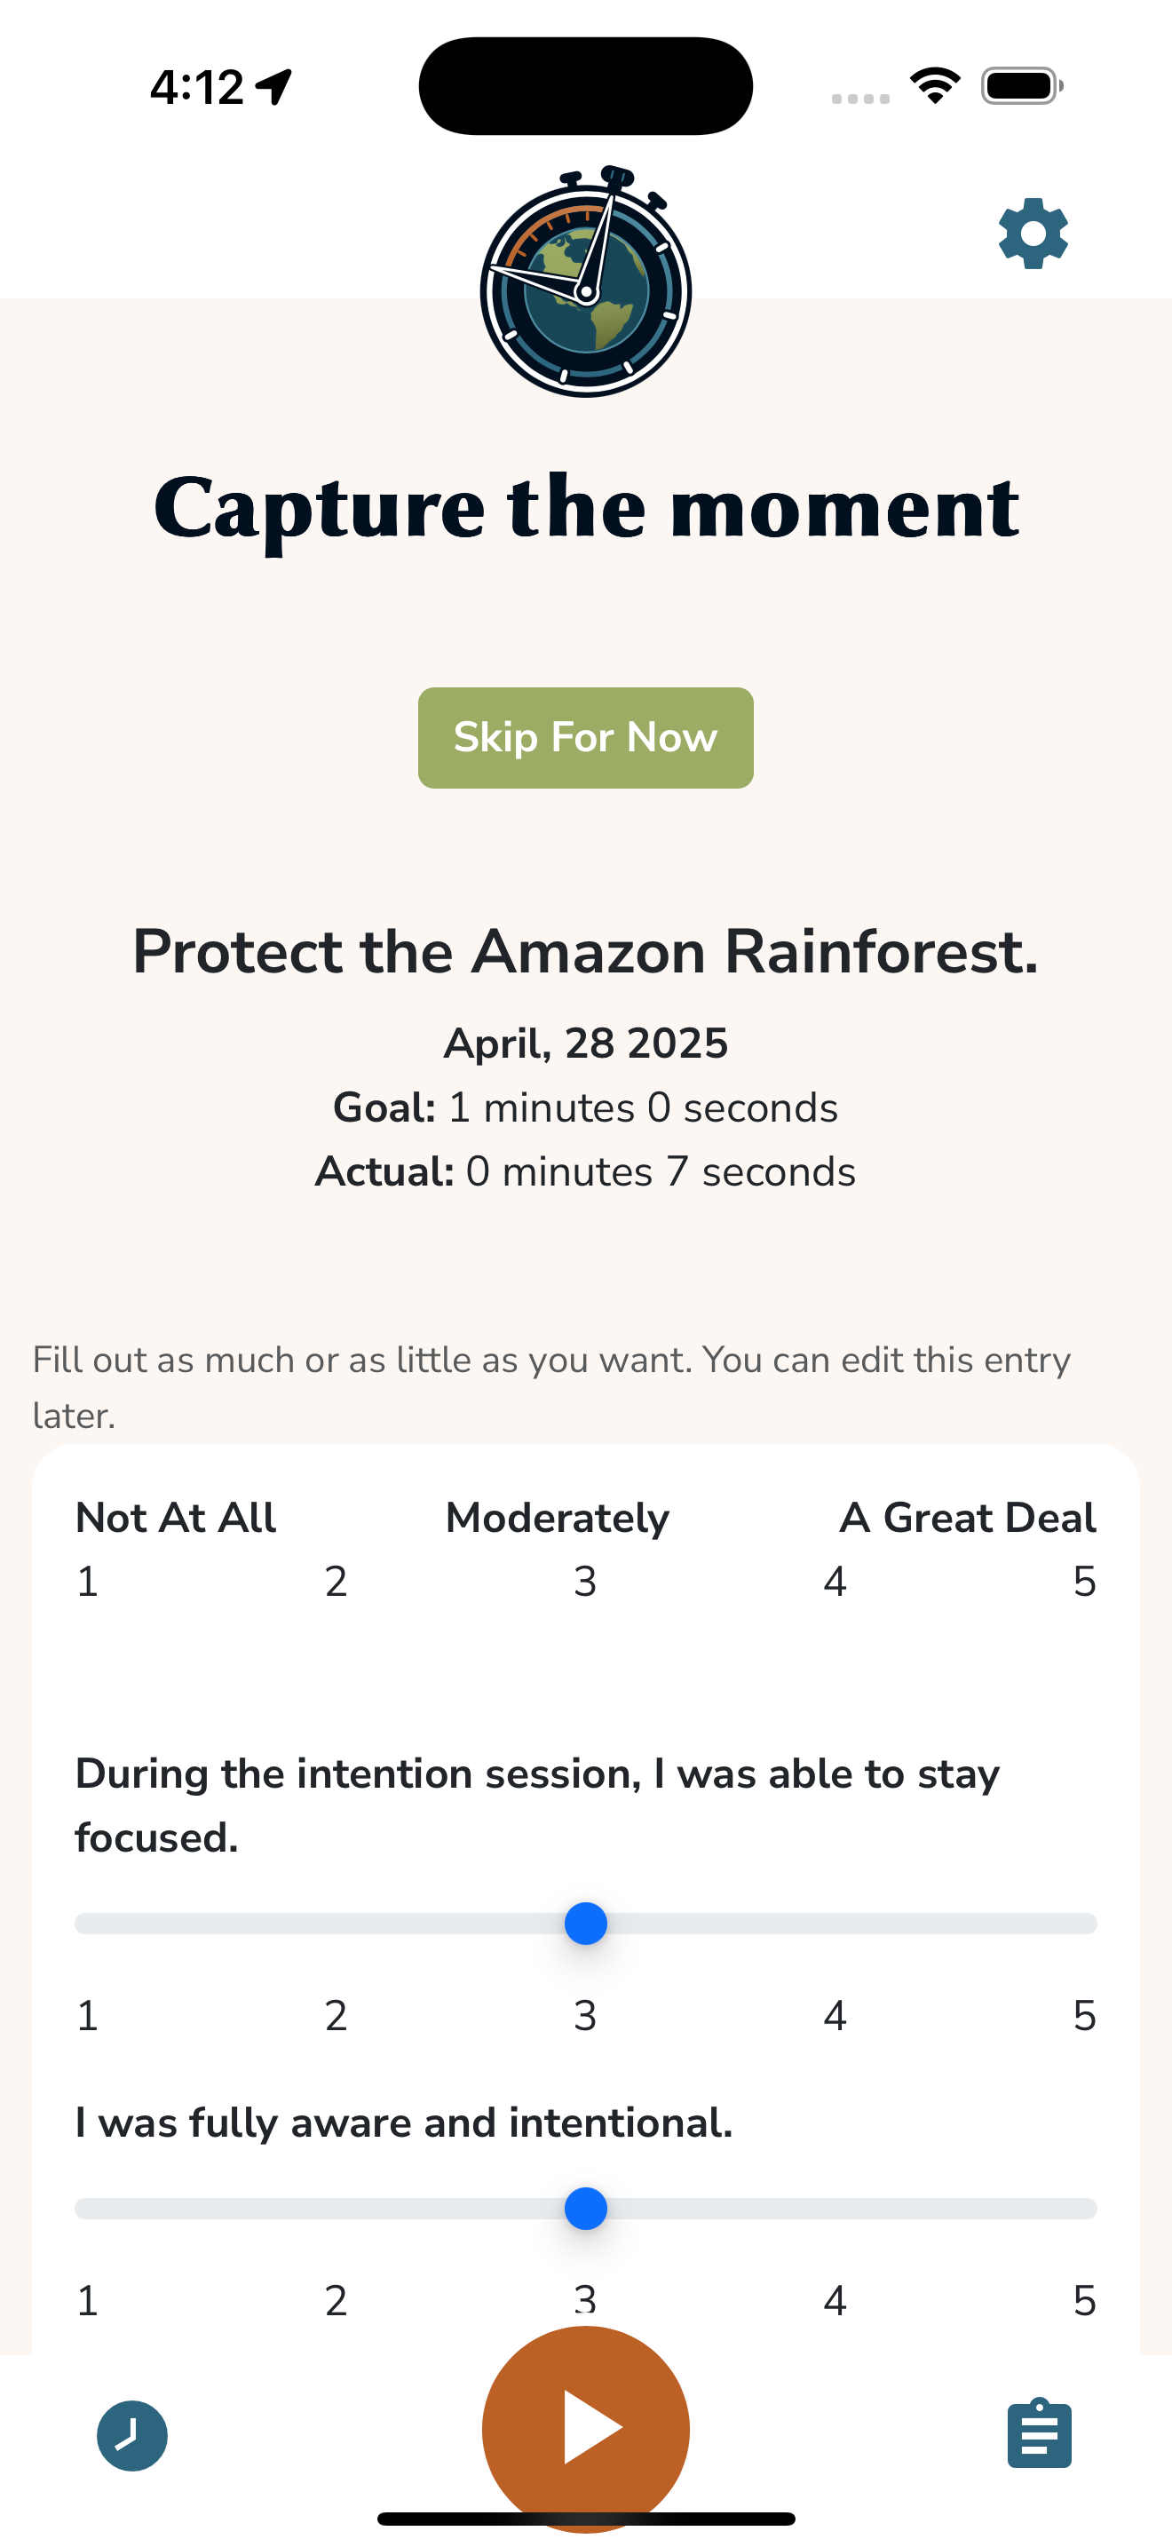The image size is (1172, 2547).
Task: Tap the stopwatch globe logo
Action: [586, 282]
